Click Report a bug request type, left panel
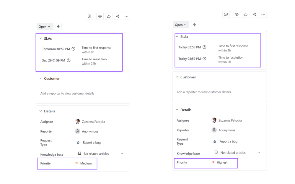Image resolution: width=295 pixels, height=184 pixels. [x=92, y=143]
